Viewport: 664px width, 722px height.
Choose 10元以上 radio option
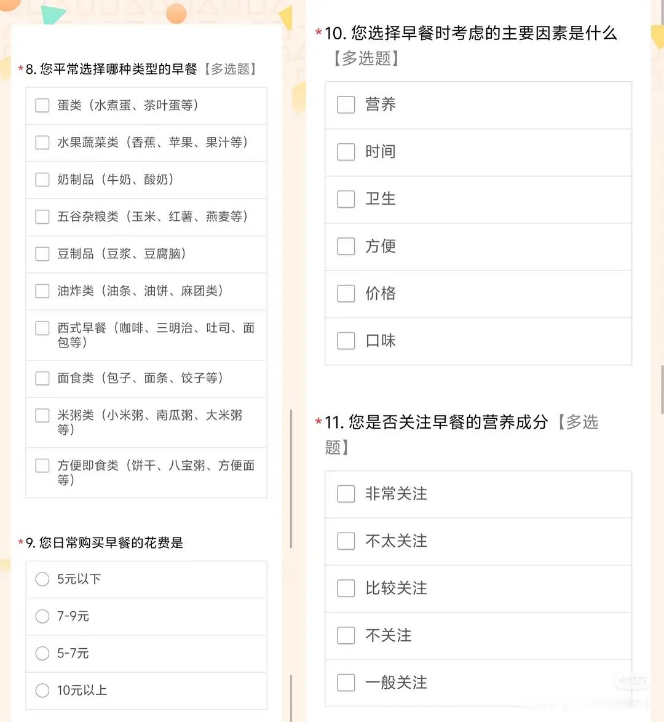tap(42, 691)
